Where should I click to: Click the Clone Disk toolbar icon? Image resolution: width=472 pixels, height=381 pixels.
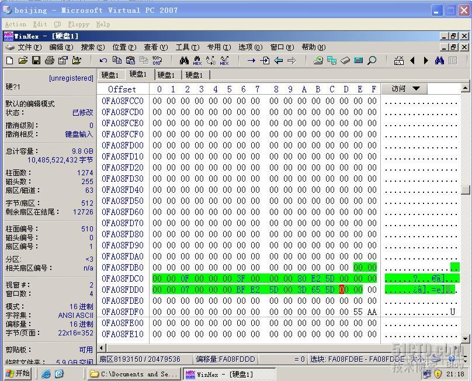coord(332,61)
